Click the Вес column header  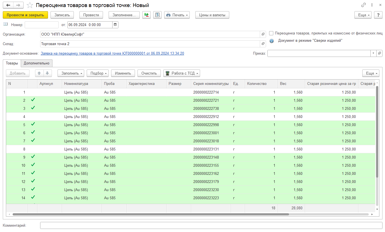point(291,83)
